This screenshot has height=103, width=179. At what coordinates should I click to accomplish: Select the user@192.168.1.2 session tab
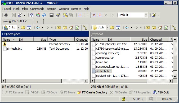click(x=17, y=22)
